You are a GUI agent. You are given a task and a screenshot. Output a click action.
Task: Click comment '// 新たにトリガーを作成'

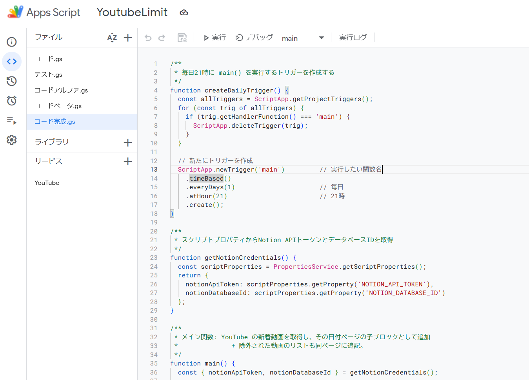(215, 161)
